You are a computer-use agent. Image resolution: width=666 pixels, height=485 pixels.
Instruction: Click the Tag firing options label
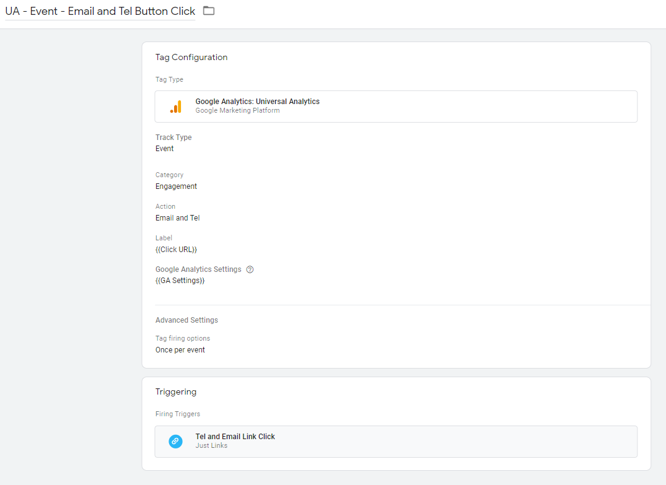coord(183,338)
